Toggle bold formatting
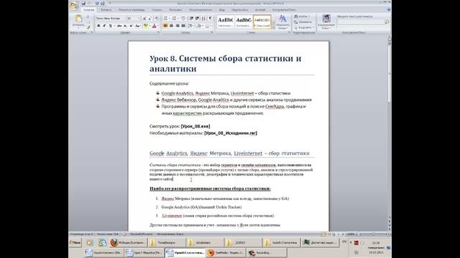 click(x=98, y=26)
